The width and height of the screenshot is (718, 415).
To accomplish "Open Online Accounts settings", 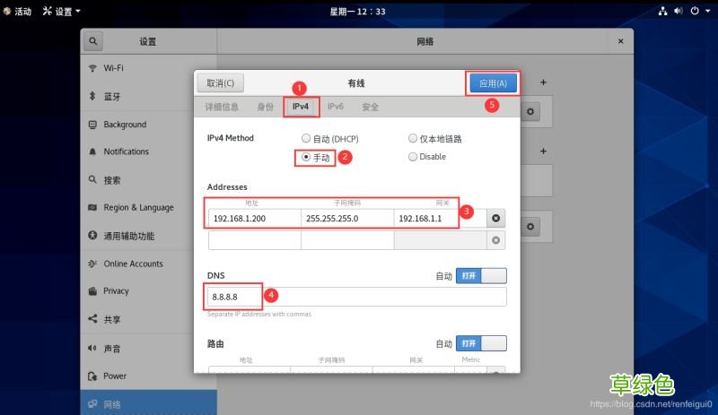I will pyautogui.click(x=148, y=264).
